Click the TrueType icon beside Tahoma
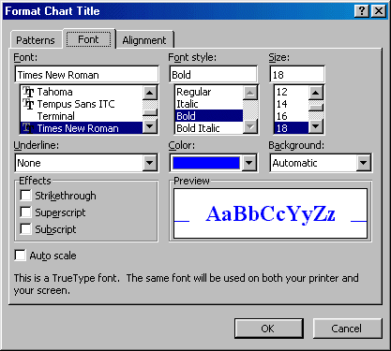 click(28, 92)
